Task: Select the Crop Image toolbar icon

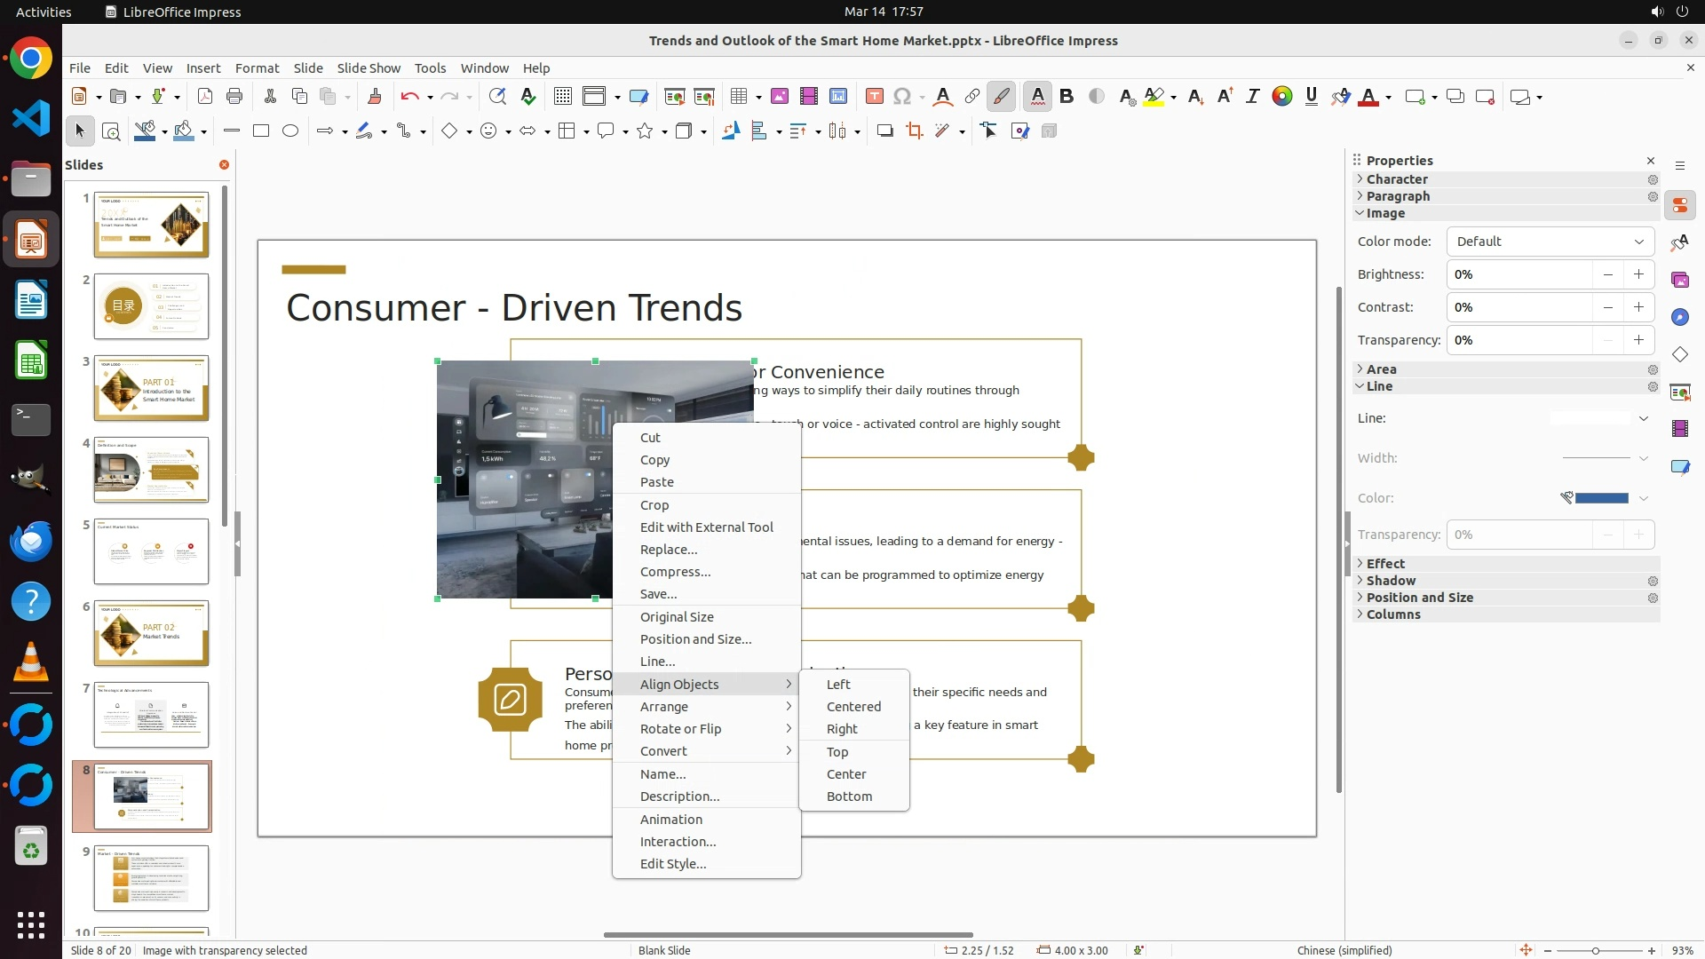Action: click(x=914, y=131)
